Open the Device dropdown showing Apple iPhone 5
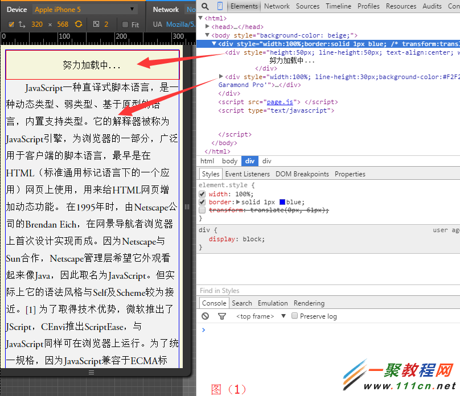The height and width of the screenshot is (396, 460). pos(84,9)
